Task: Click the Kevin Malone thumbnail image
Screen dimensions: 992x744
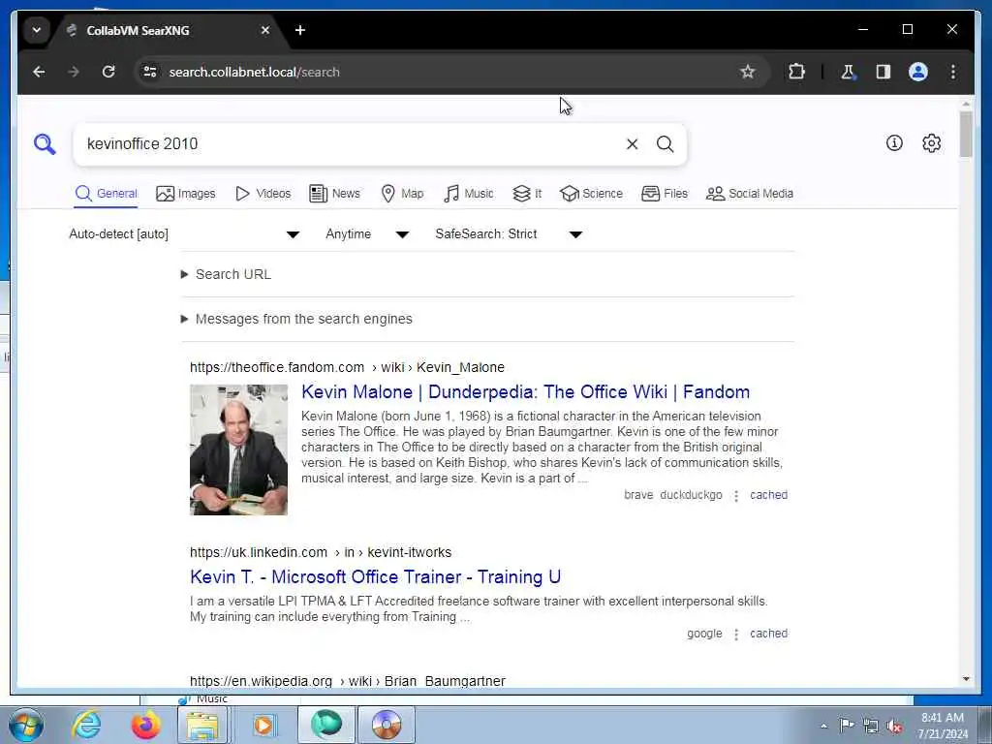Action: pos(238,449)
